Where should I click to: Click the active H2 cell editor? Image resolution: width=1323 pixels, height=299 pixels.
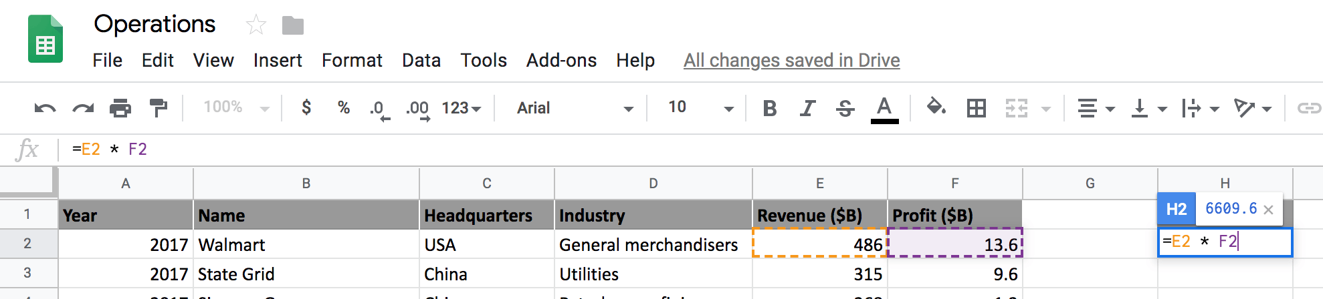[1225, 242]
